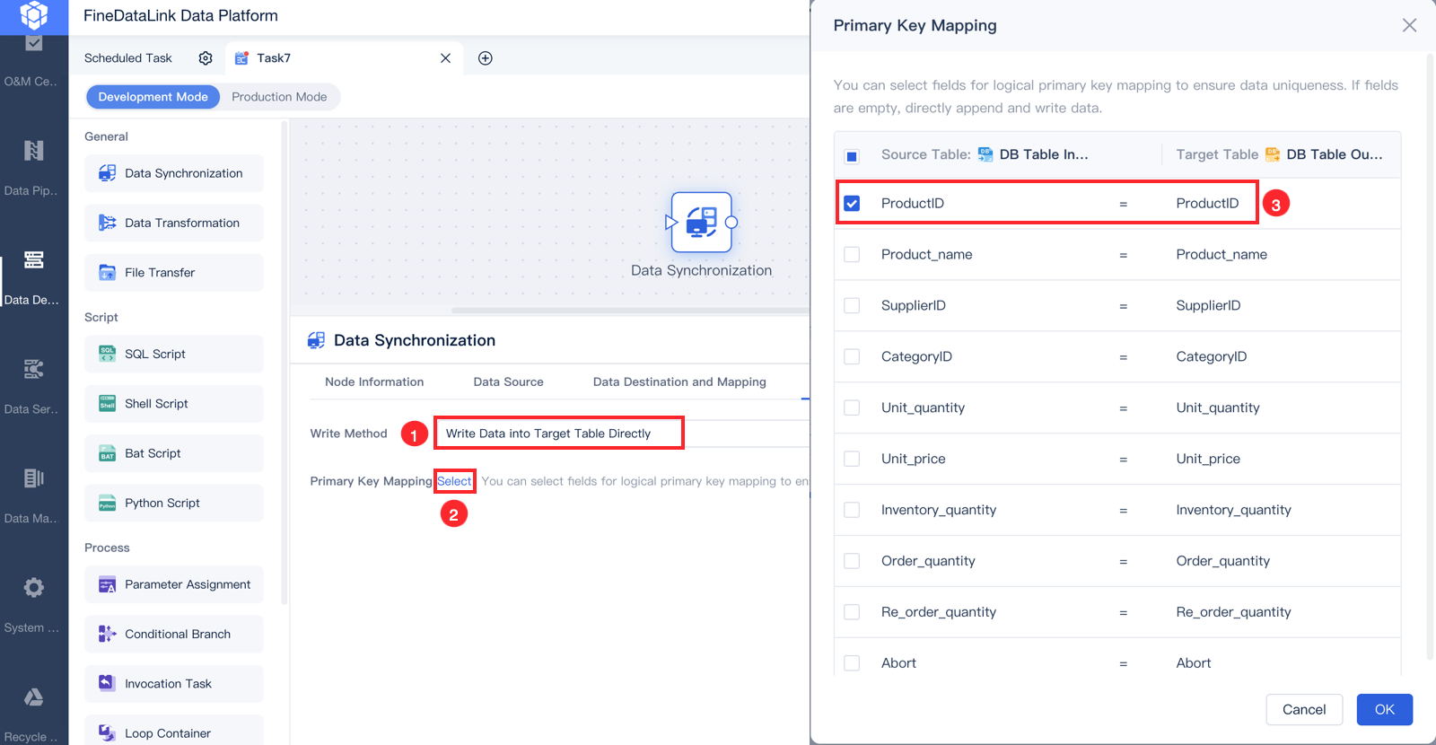
Task: Toggle the select-all header checkbox
Action: (x=852, y=156)
